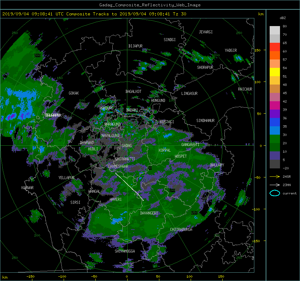This screenshot has height=281, width=300.
Task: Select the mauve 42-45 dBZ legend swatch
Action: (275, 97)
